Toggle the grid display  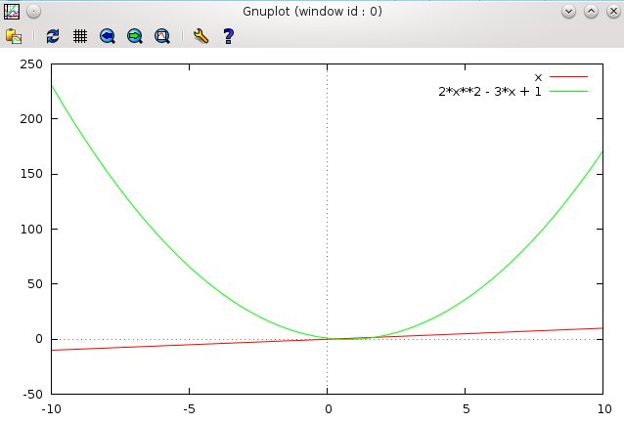pos(80,36)
